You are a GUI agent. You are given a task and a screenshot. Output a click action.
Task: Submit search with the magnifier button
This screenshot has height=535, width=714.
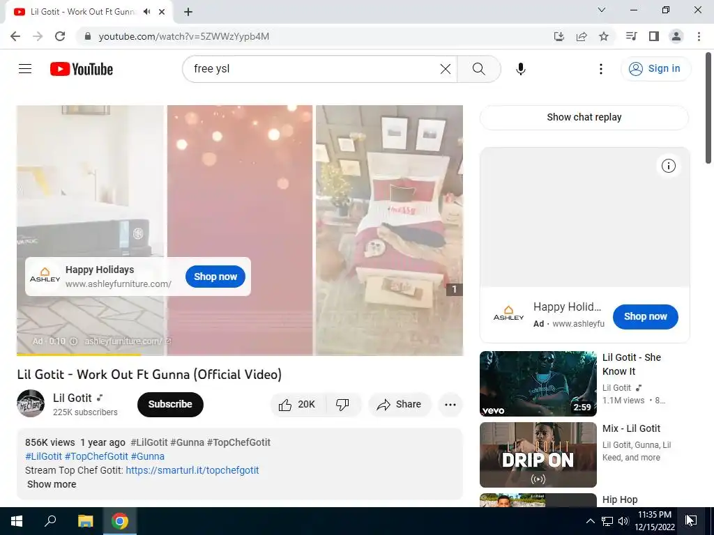click(478, 69)
